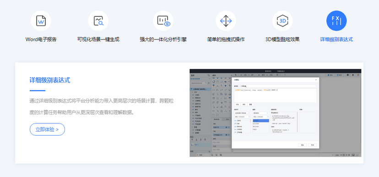Click the cancel button in the embedded dialog
This screenshot has height=177, width=379.
point(313,145)
